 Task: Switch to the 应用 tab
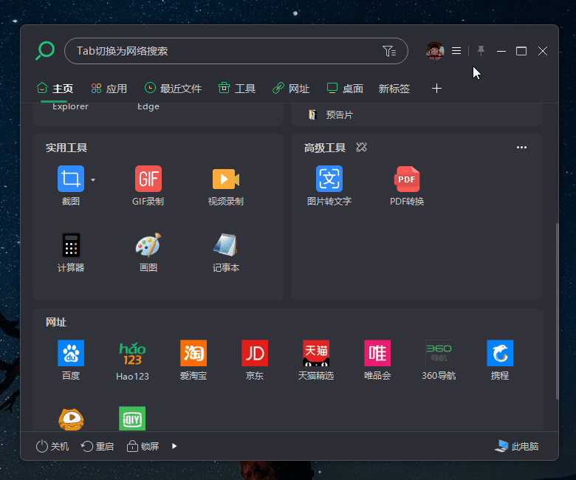109,89
